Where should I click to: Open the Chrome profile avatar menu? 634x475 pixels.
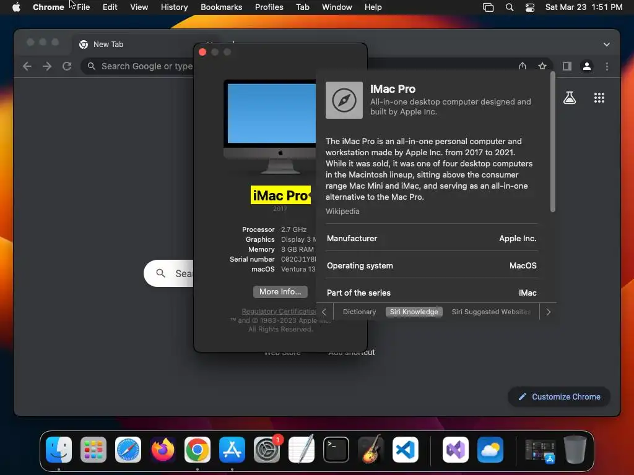[587, 66]
